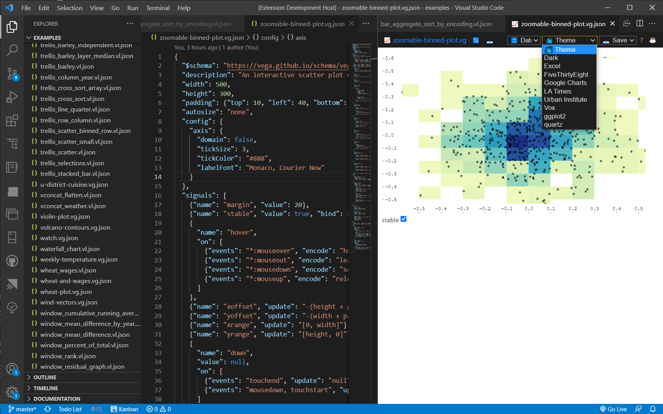Screen dimensions: 663x414
Task: Open the Manage gear menu at the bottom left
Action: tap(12, 392)
